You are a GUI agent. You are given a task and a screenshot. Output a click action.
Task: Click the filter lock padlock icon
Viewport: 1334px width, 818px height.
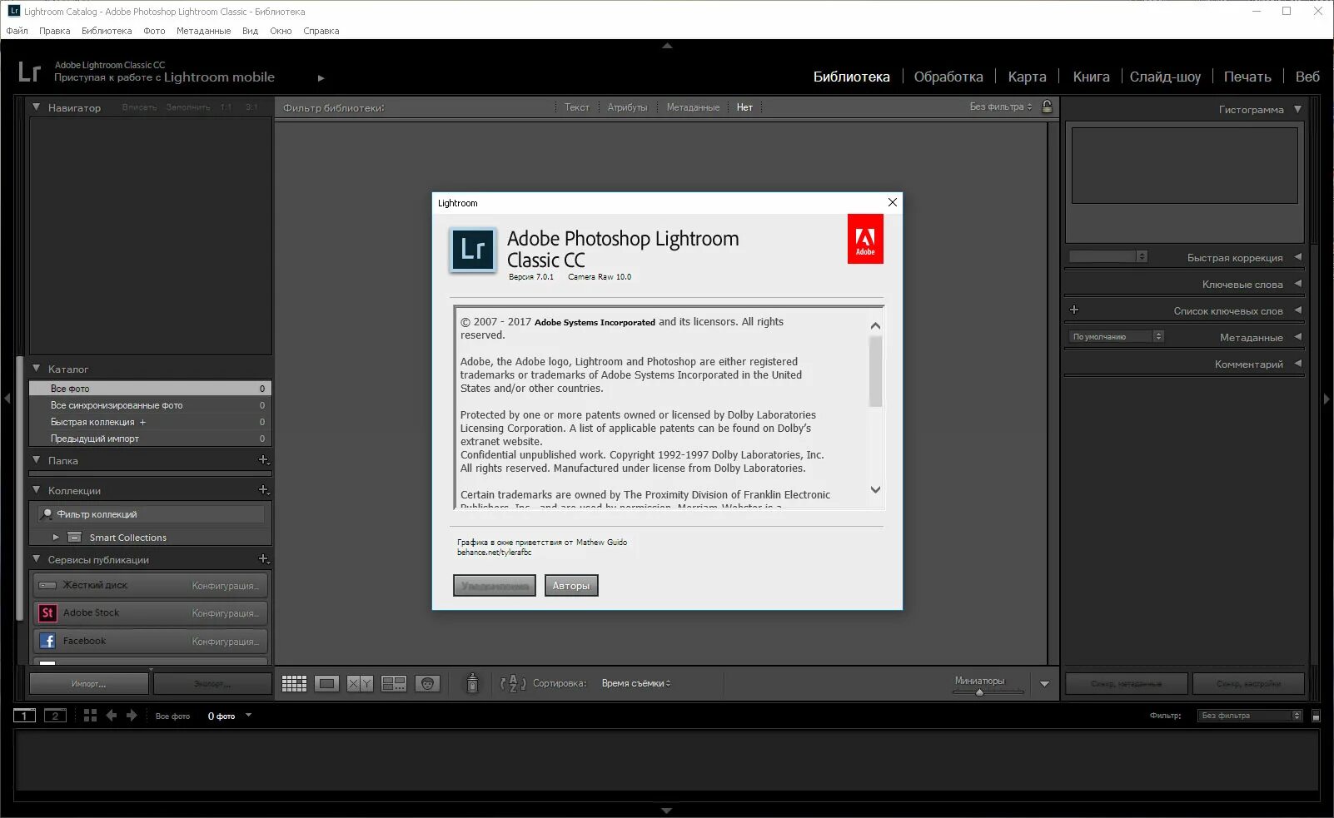[1047, 107]
